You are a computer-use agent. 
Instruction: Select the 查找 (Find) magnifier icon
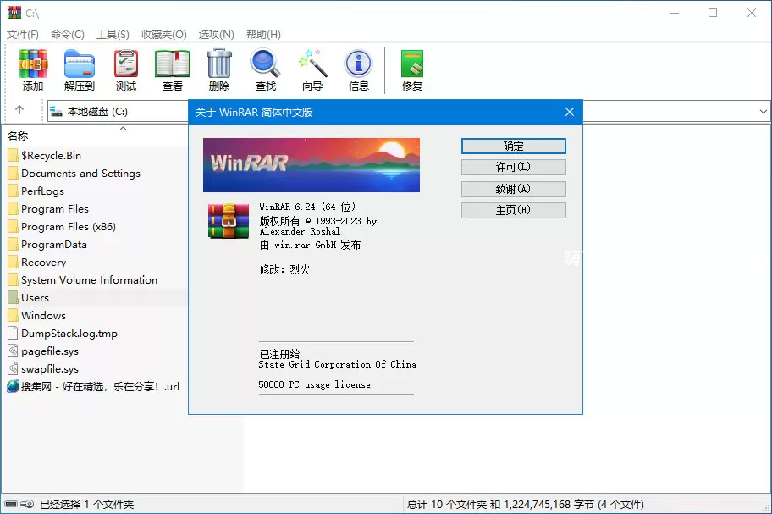[x=265, y=64]
